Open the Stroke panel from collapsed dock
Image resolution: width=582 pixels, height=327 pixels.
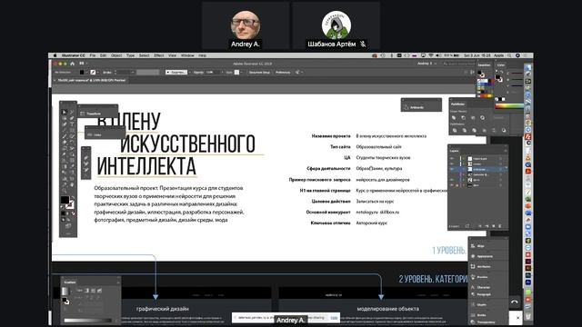point(481,315)
